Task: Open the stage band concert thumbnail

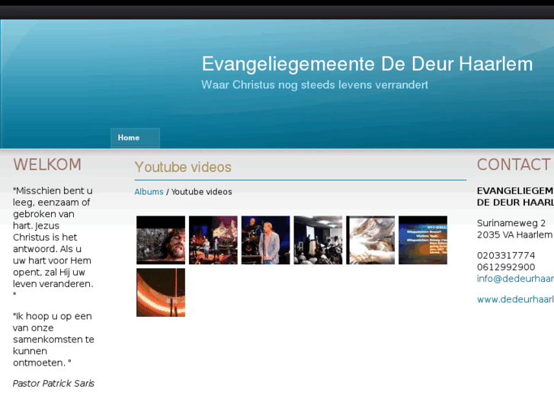Action: pos(213,240)
